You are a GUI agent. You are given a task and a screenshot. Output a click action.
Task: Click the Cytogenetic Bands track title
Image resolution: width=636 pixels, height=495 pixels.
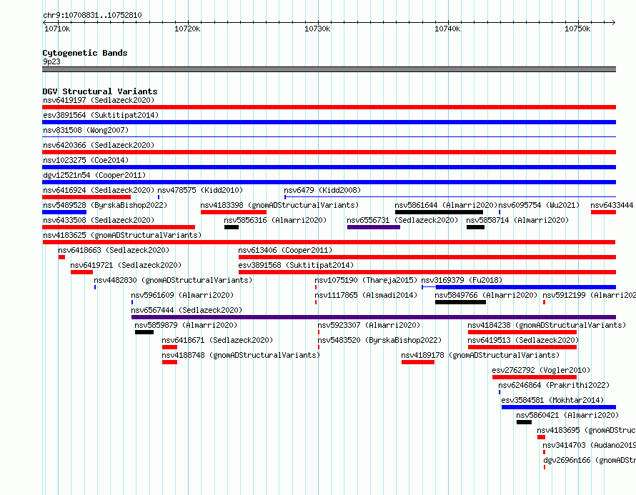click(85, 53)
